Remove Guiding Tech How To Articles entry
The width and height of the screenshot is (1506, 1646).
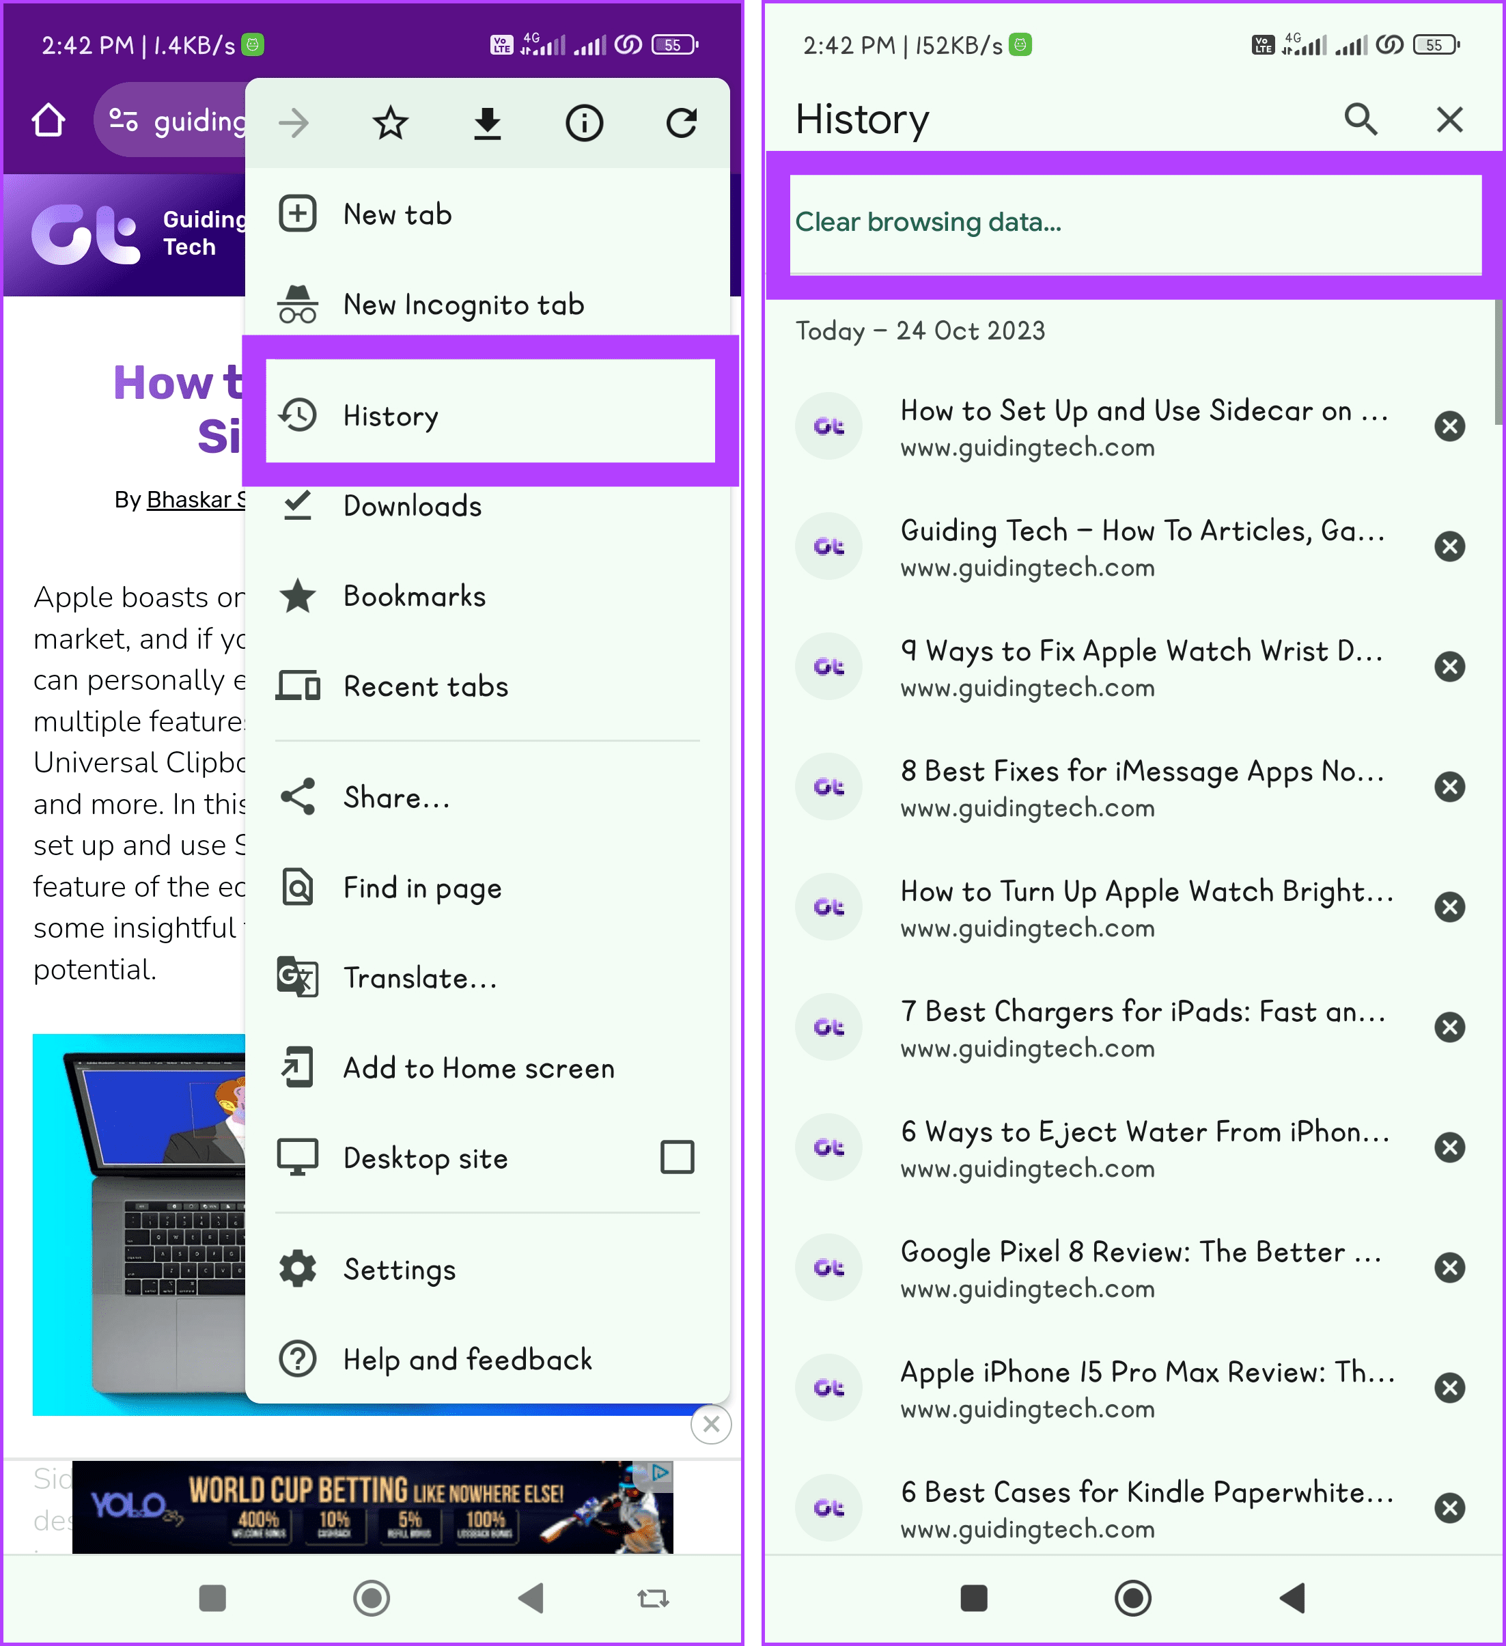(1450, 546)
